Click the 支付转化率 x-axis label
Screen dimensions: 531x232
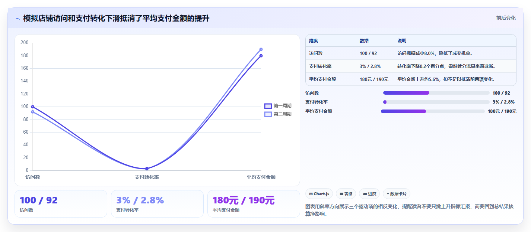coord(147,177)
